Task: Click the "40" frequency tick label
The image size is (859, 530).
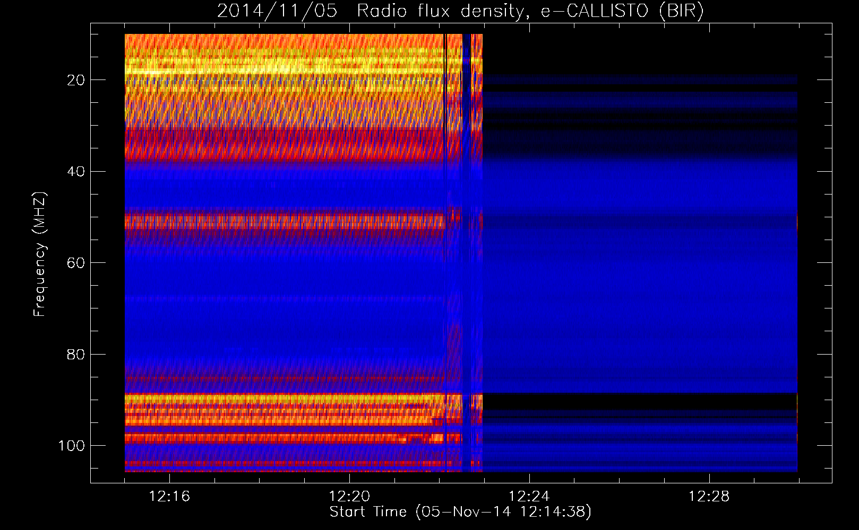Action: click(76, 172)
